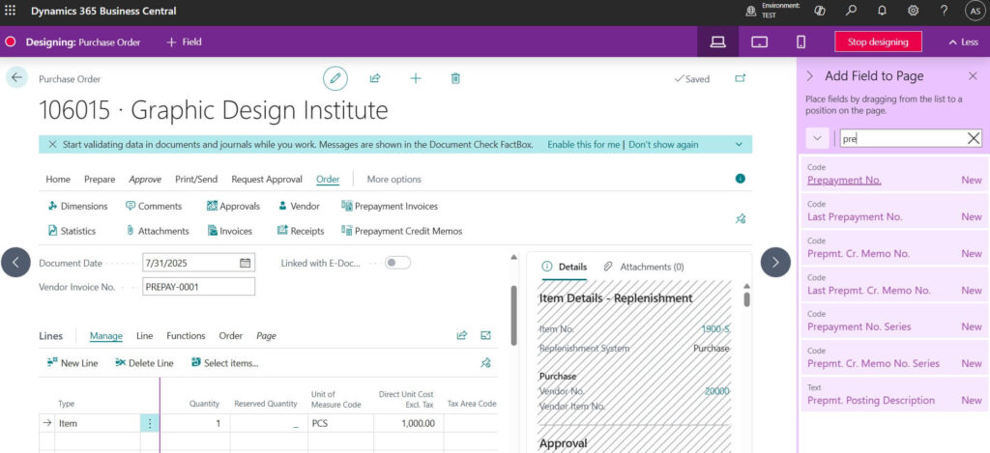Image resolution: width=990 pixels, height=453 pixels.
Task: Click the Stop designing button
Action: (878, 42)
